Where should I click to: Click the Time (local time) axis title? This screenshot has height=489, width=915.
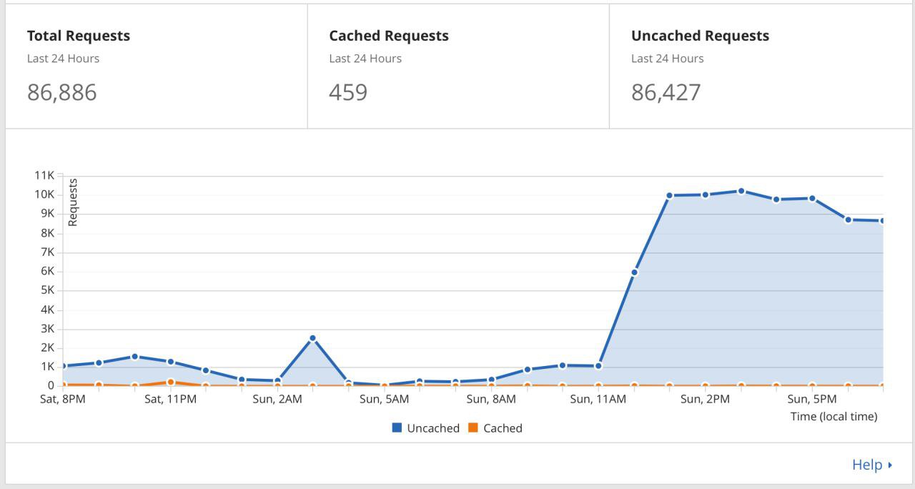[834, 416]
